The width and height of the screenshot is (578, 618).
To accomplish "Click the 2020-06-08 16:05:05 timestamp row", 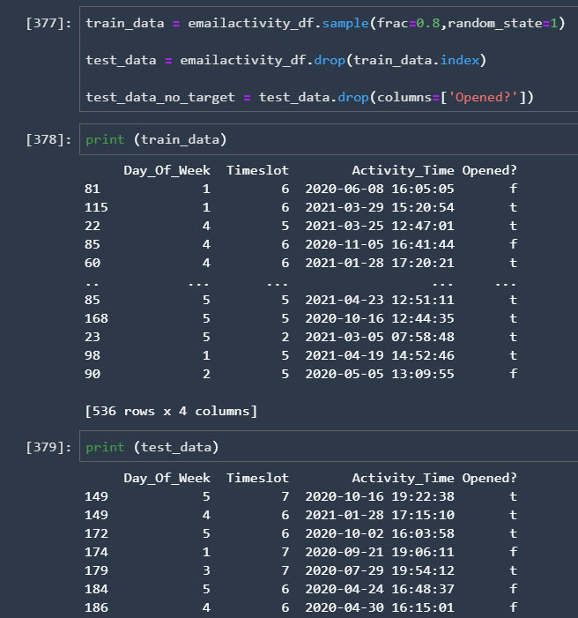I will [x=380, y=189].
